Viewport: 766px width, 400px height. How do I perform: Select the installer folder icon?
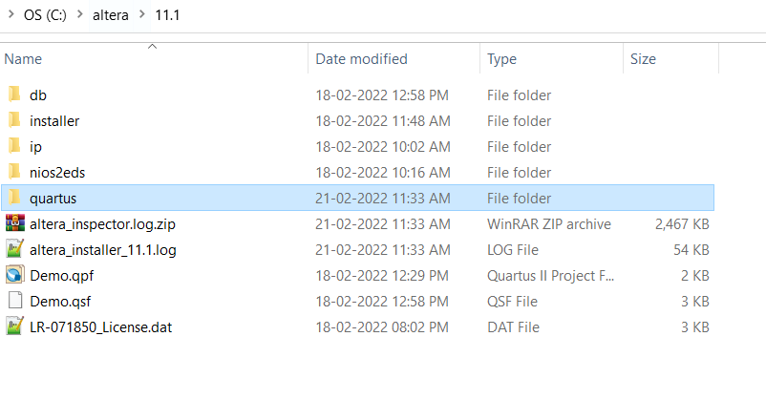click(14, 121)
